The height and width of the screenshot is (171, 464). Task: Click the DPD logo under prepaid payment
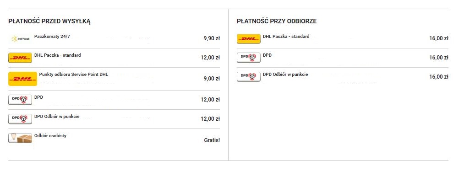[20, 100]
